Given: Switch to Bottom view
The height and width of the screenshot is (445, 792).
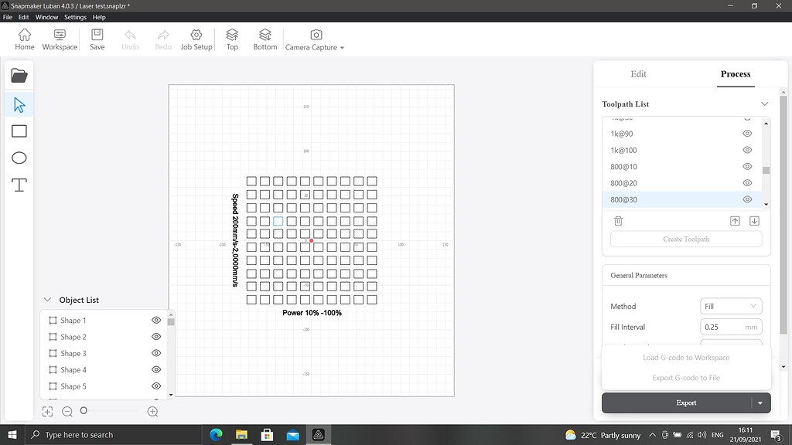Looking at the screenshot, I should (265, 37).
